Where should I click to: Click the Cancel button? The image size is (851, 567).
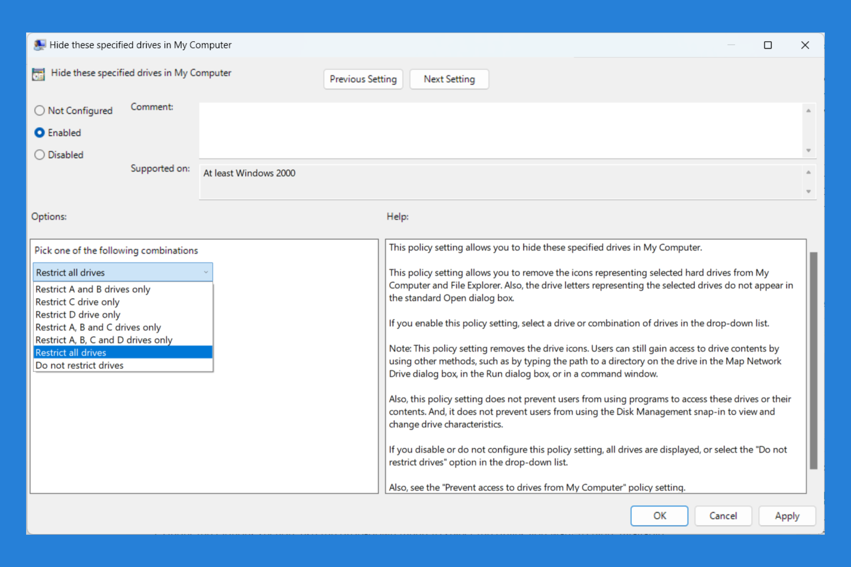click(723, 516)
